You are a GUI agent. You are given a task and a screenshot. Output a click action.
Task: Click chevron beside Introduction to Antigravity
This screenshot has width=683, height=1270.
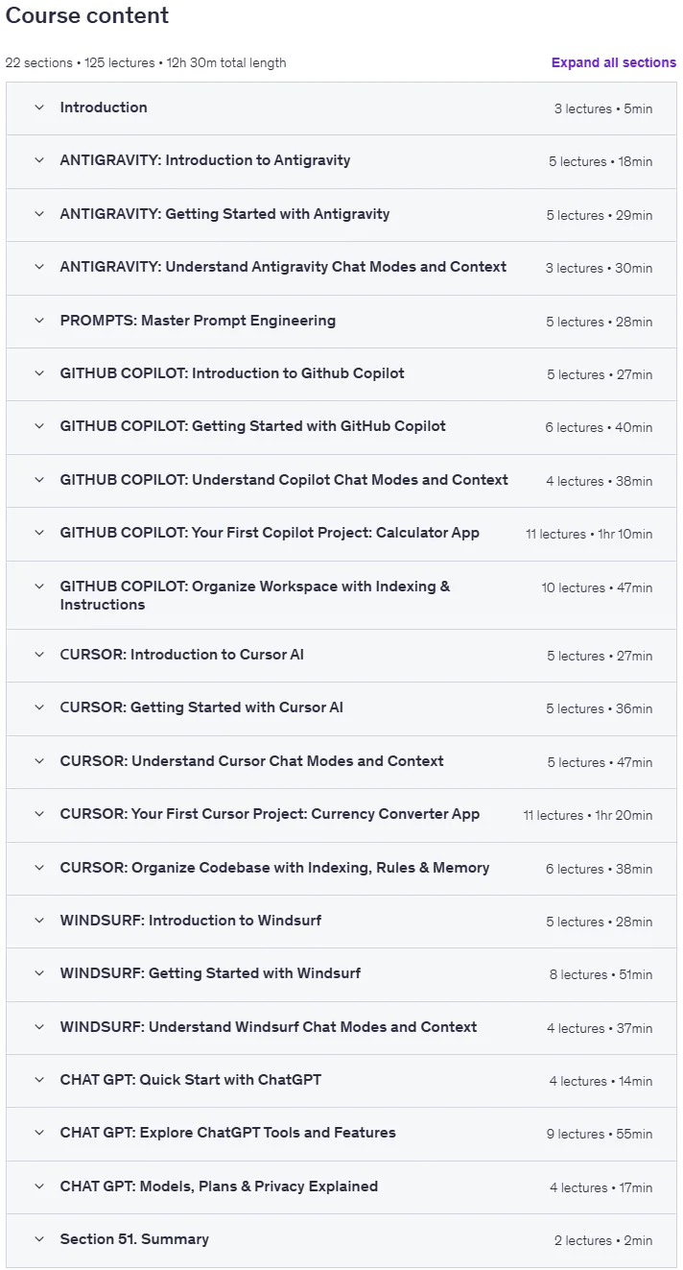click(x=39, y=160)
